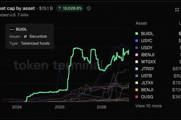Toggle the BUIDL green legend marker

click(136, 34)
